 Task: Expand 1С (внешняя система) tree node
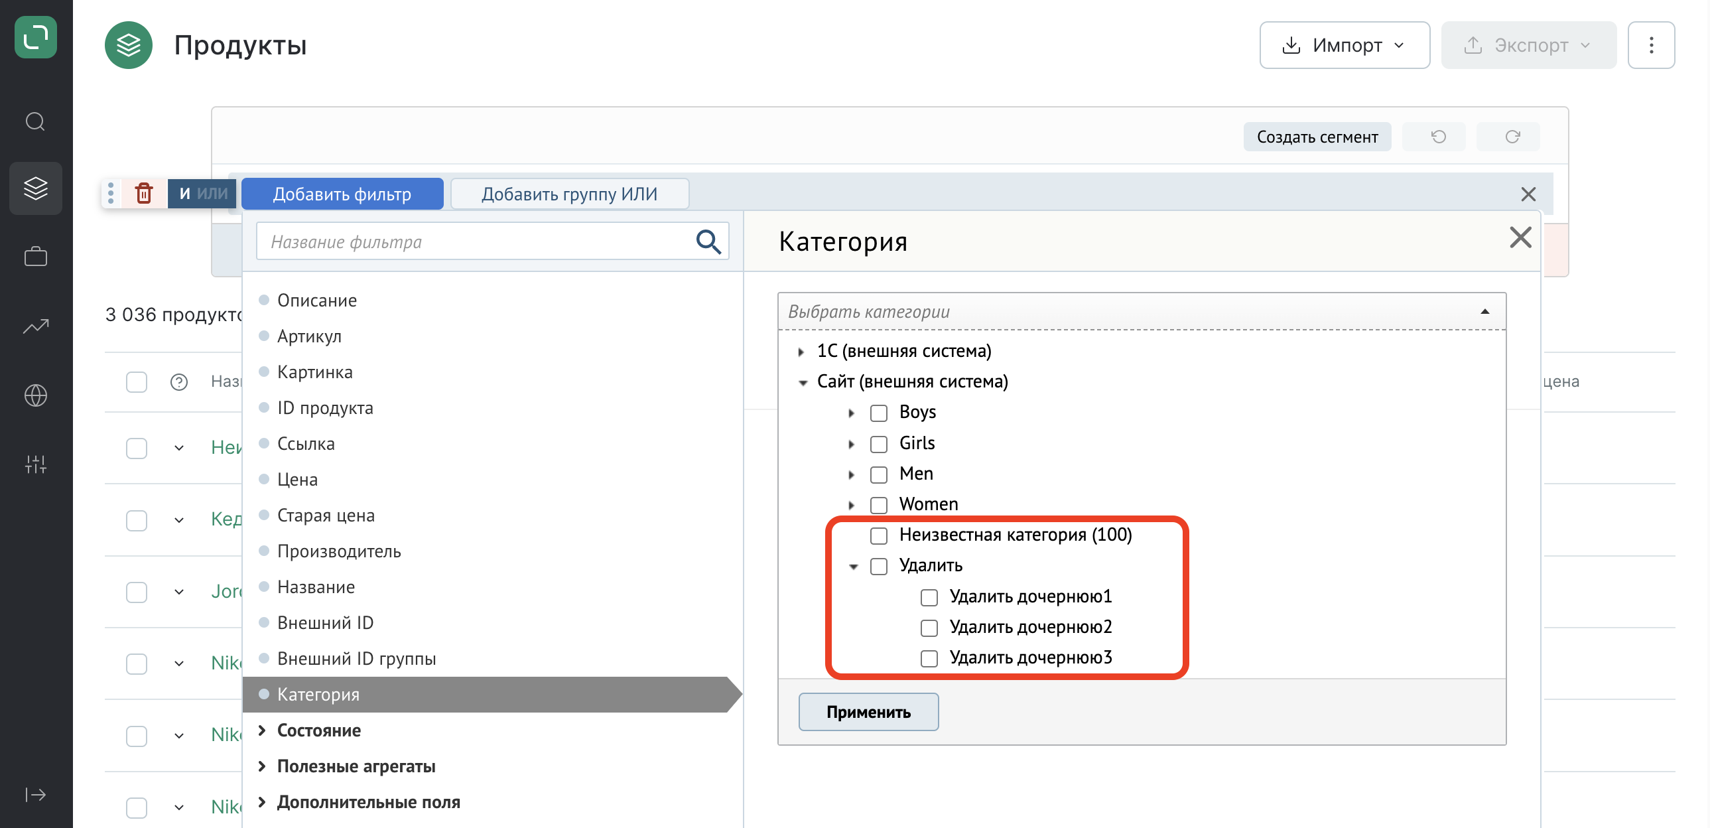click(x=801, y=352)
